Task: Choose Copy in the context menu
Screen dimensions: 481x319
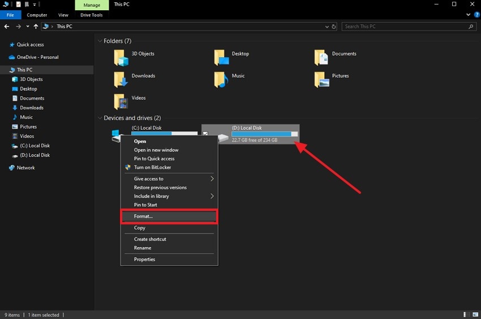Action: (169, 228)
